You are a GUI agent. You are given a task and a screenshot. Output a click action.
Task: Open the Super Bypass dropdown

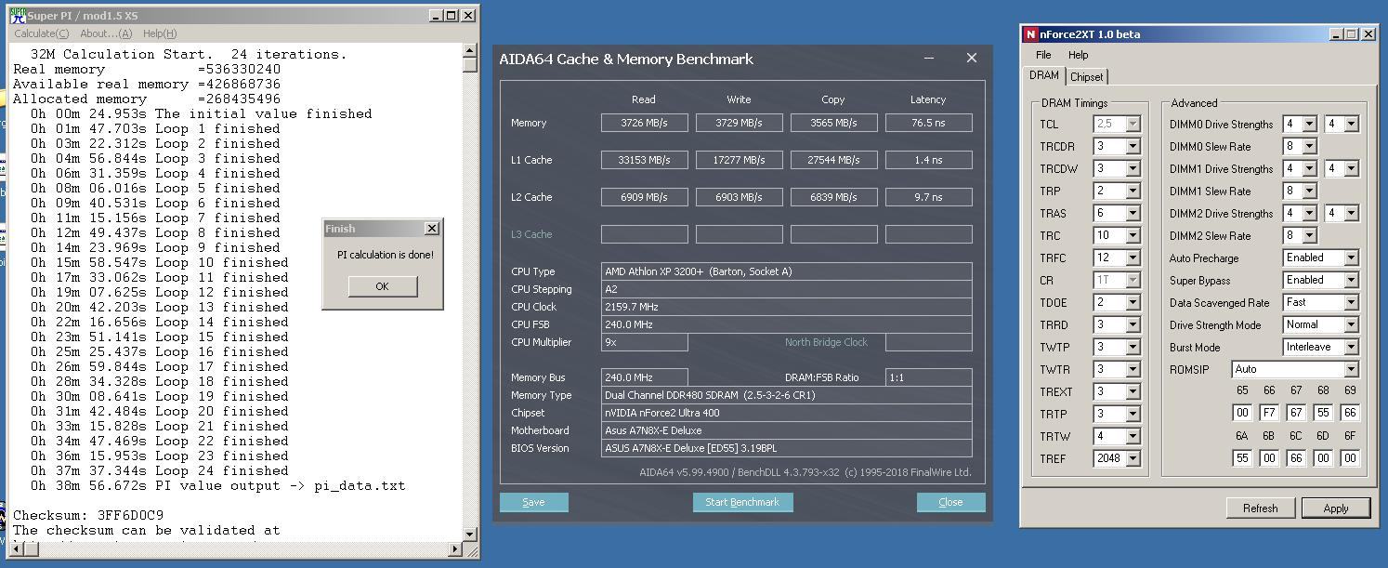1351,280
